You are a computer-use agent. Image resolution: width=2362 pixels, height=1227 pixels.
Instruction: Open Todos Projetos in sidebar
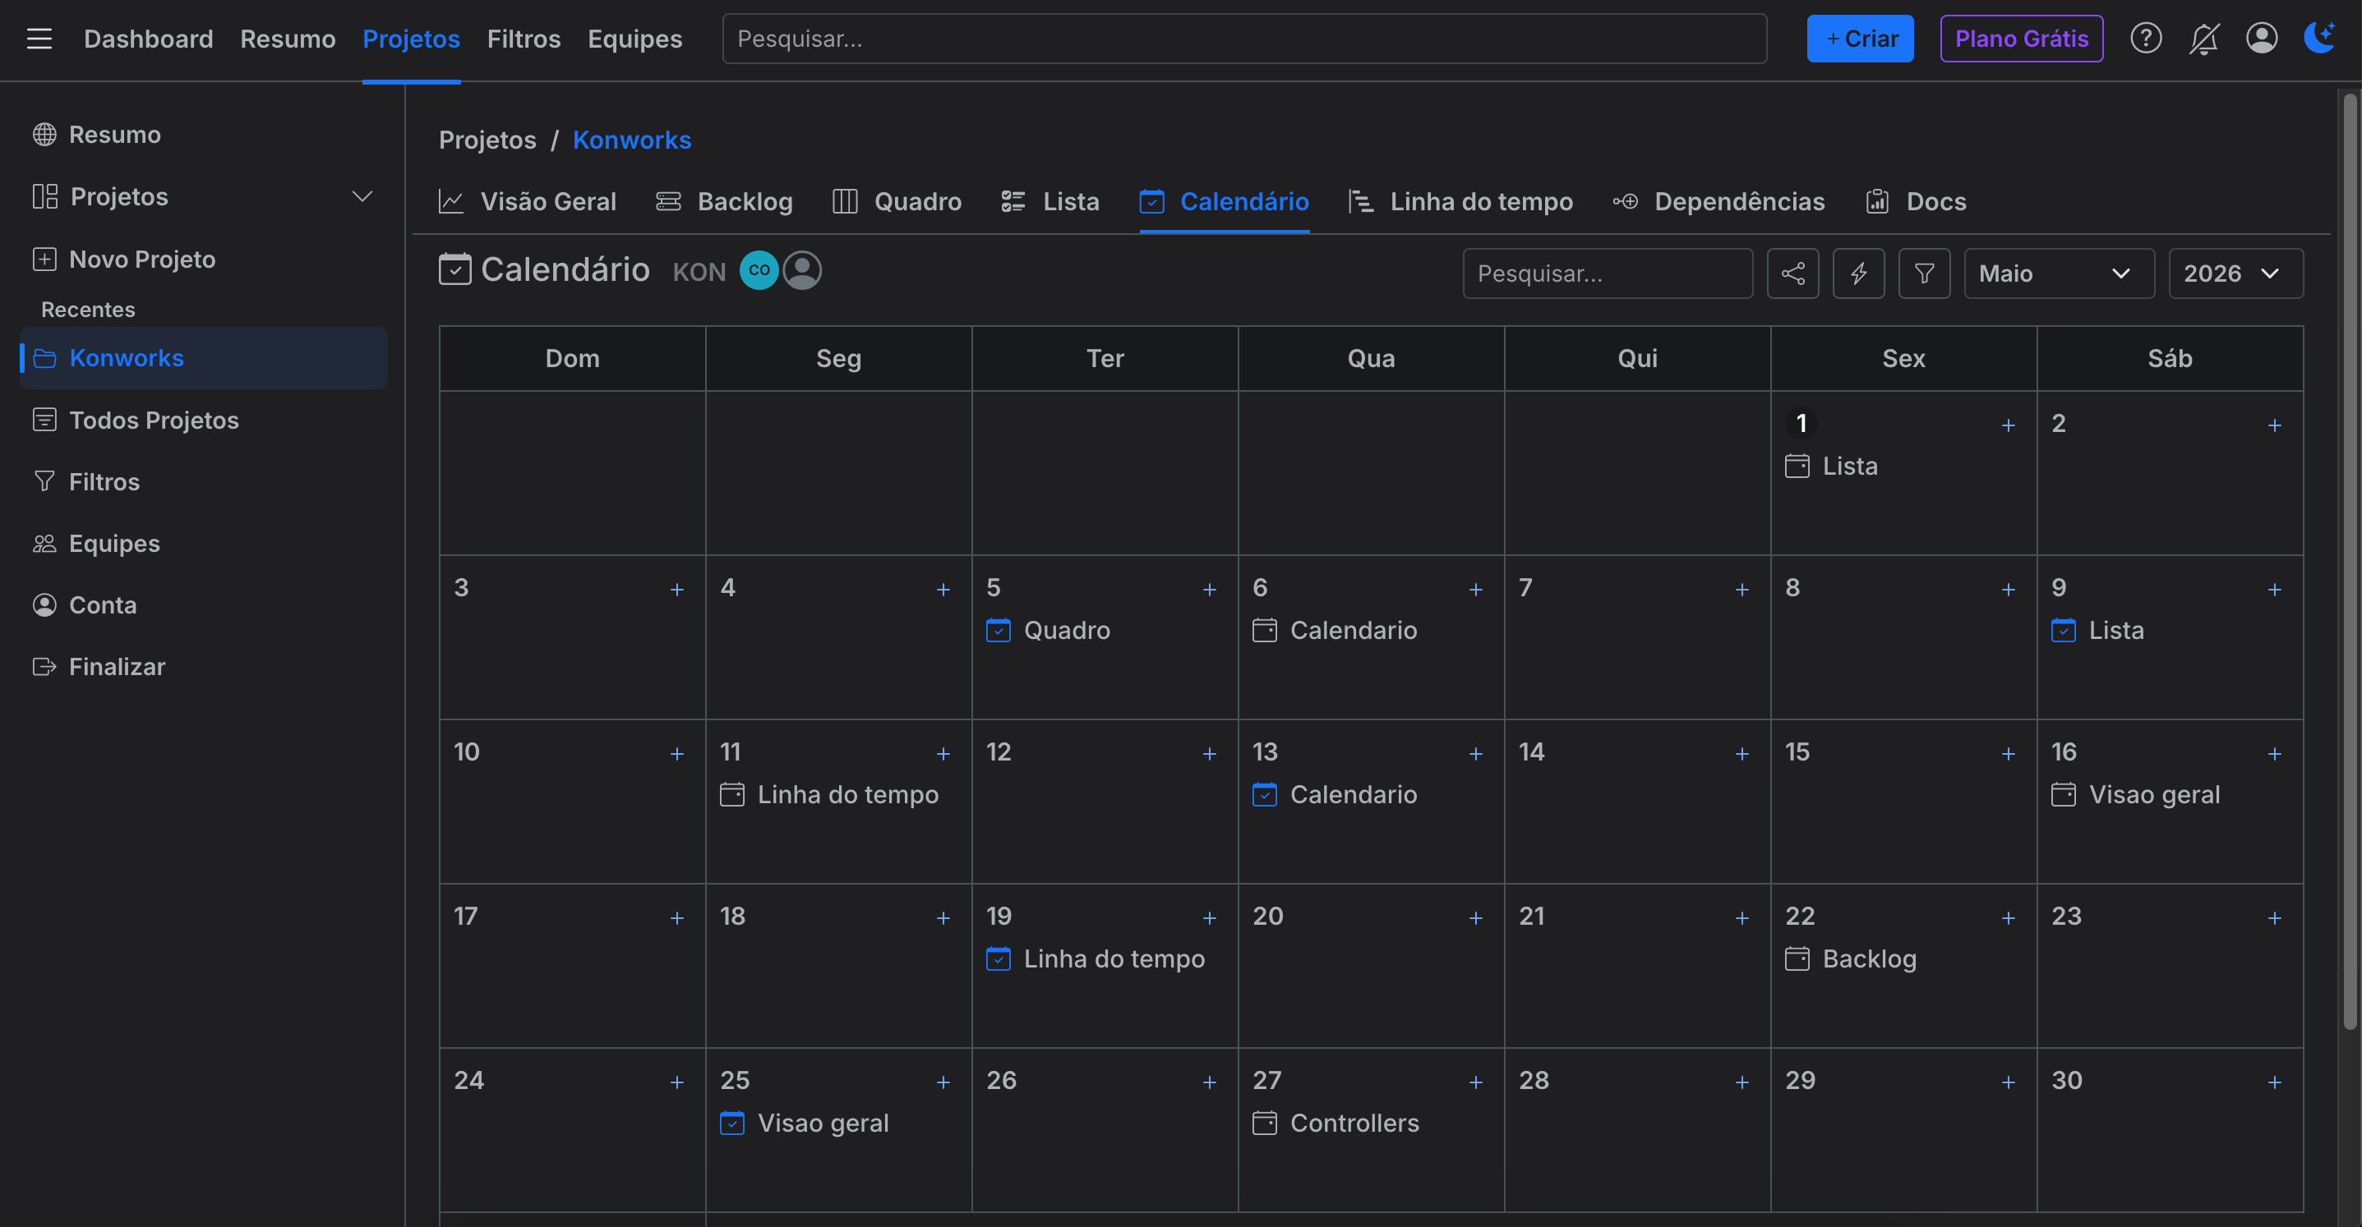pyautogui.click(x=136, y=420)
